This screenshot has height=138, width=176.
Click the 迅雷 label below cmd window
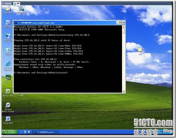point(21,96)
